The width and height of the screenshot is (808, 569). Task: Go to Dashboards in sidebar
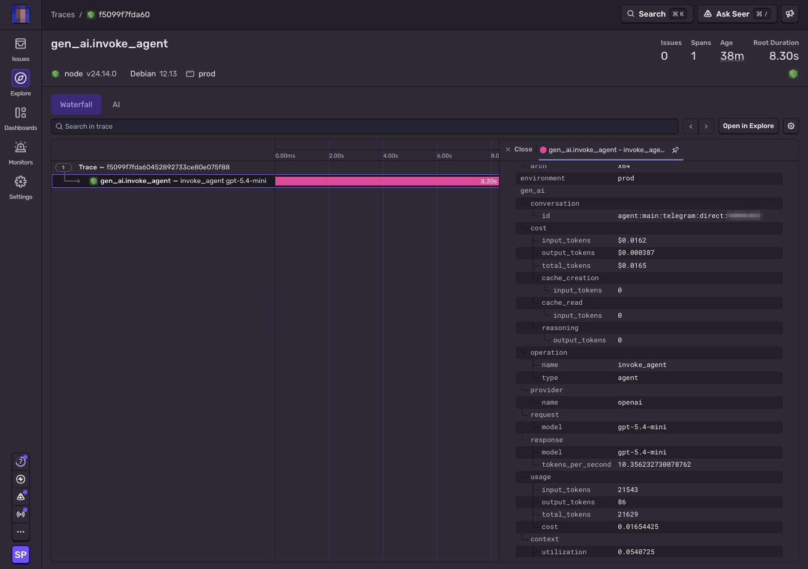[x=20, y=118]
